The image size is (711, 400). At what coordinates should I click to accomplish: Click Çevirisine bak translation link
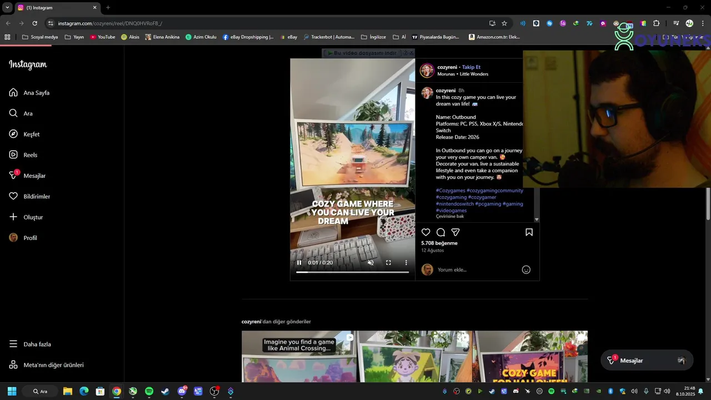click(x=450, y=216)
